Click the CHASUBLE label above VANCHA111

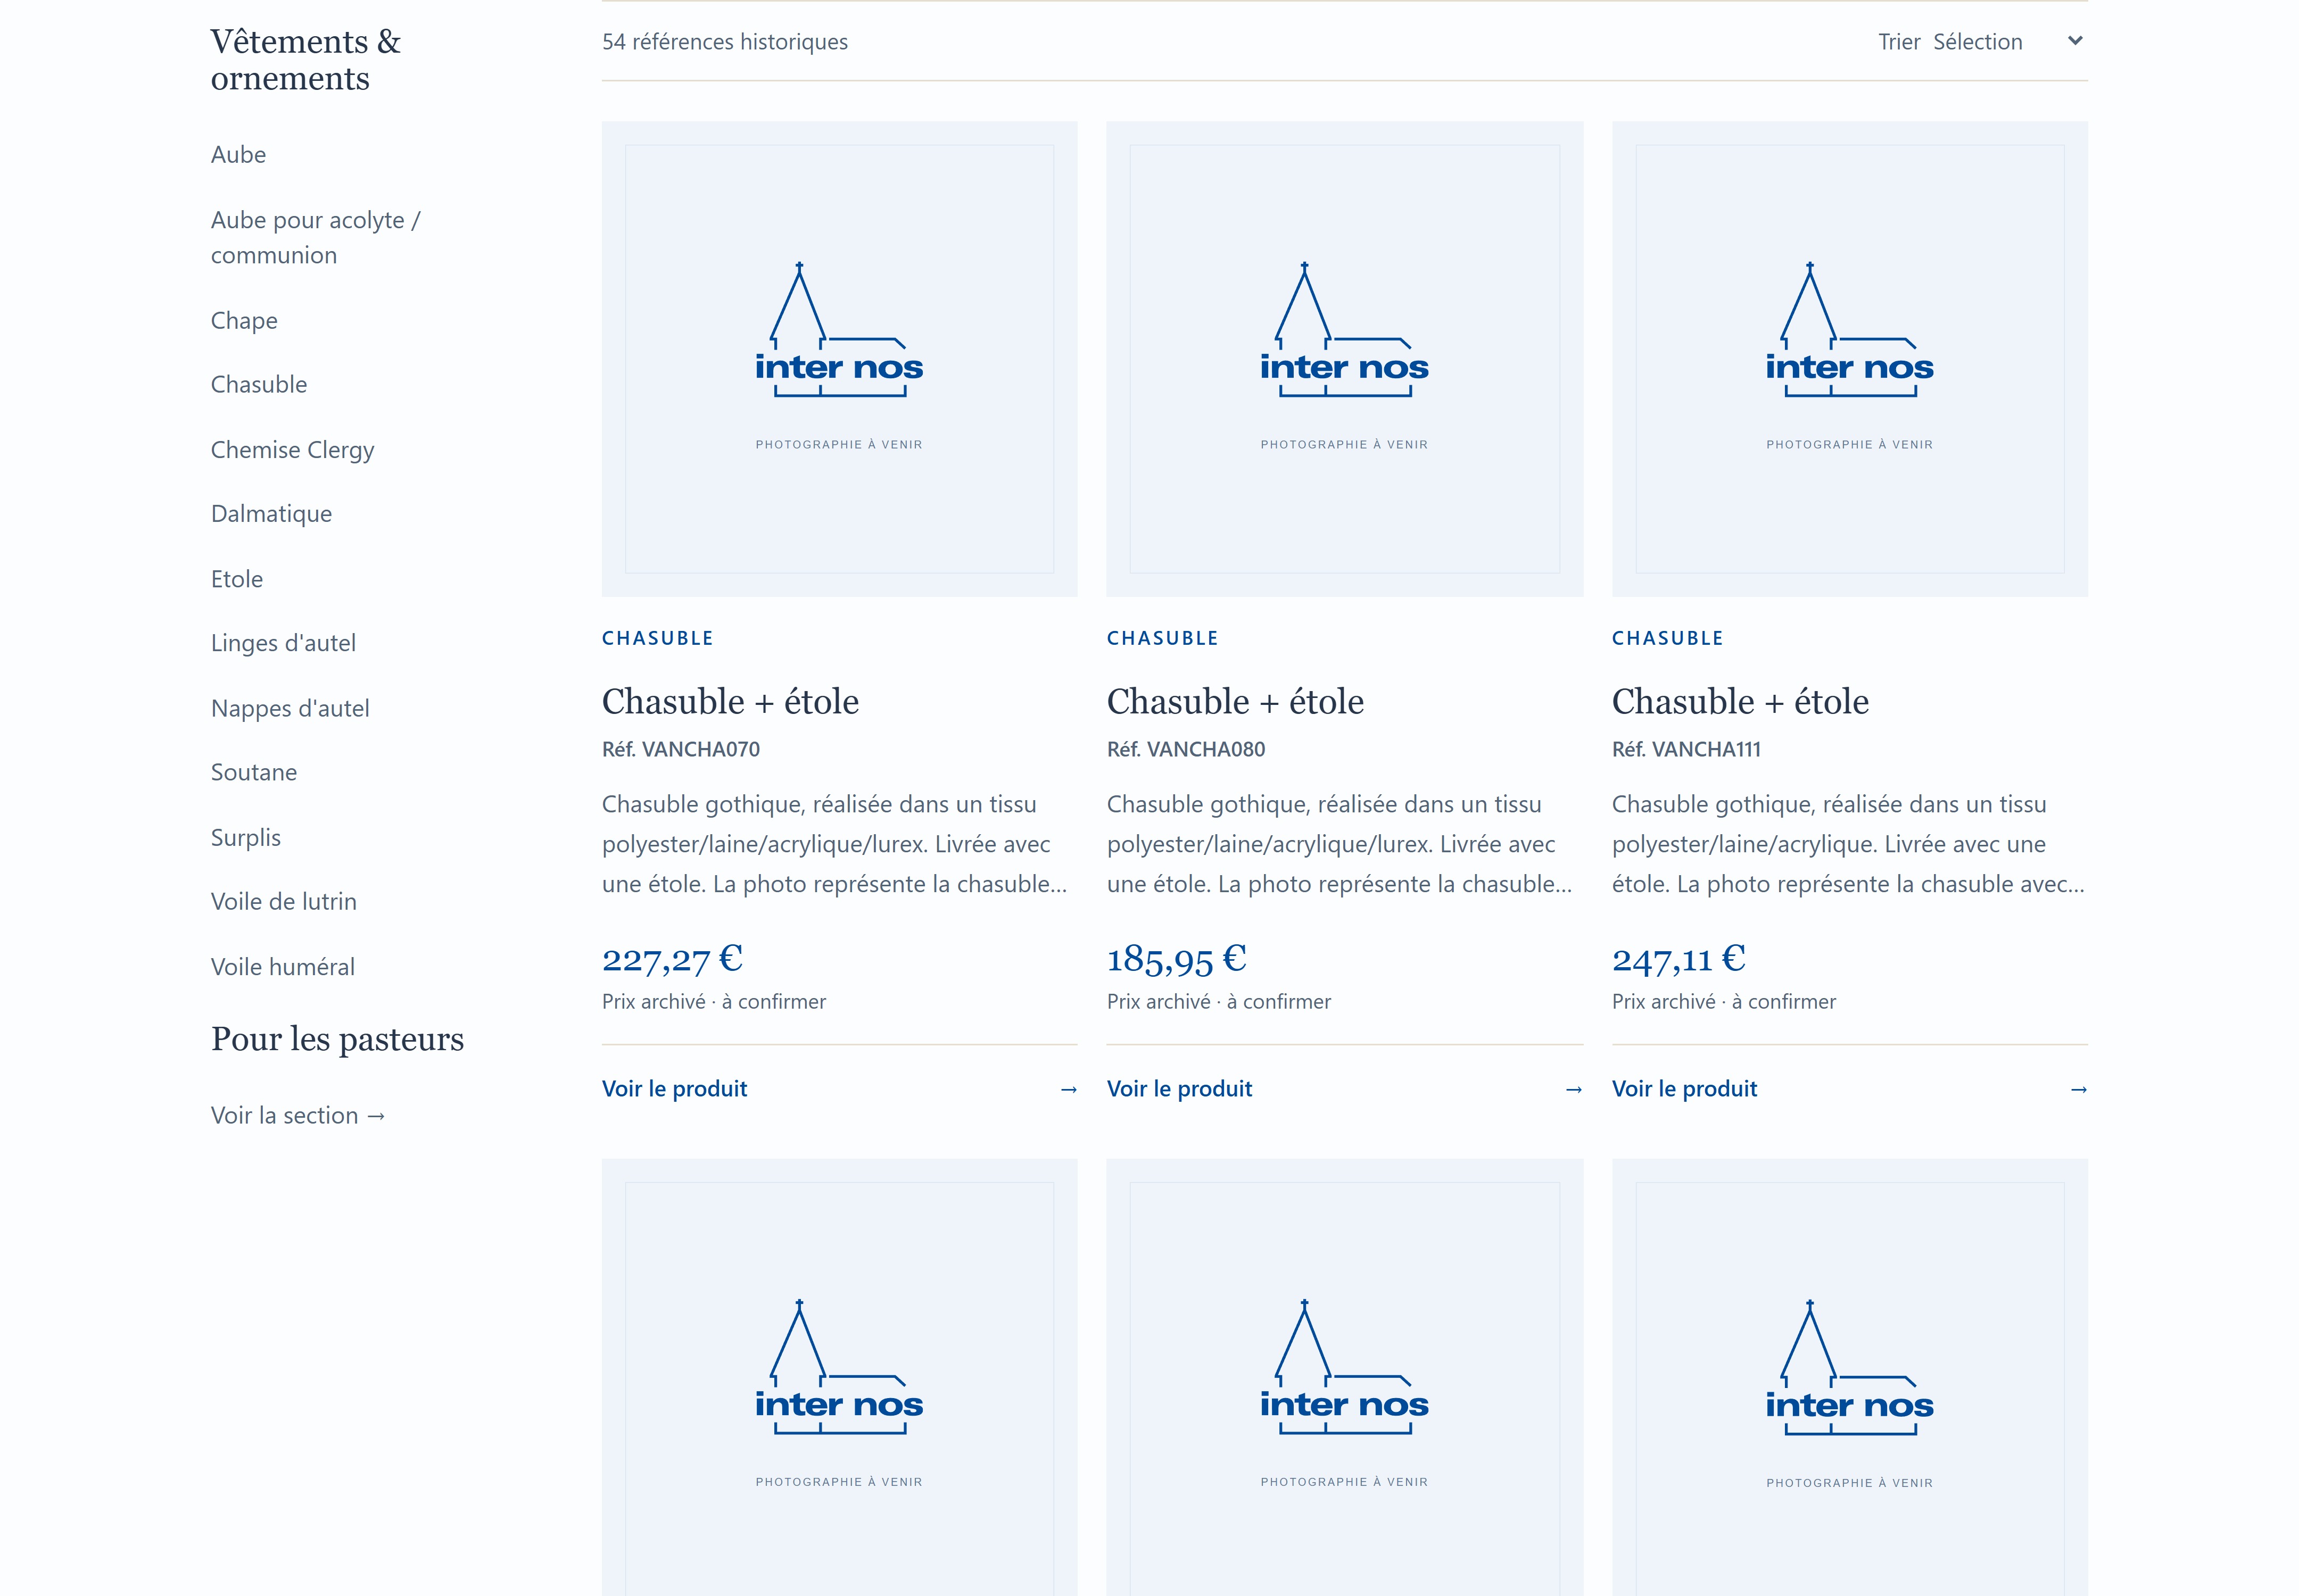[1668, 638]
